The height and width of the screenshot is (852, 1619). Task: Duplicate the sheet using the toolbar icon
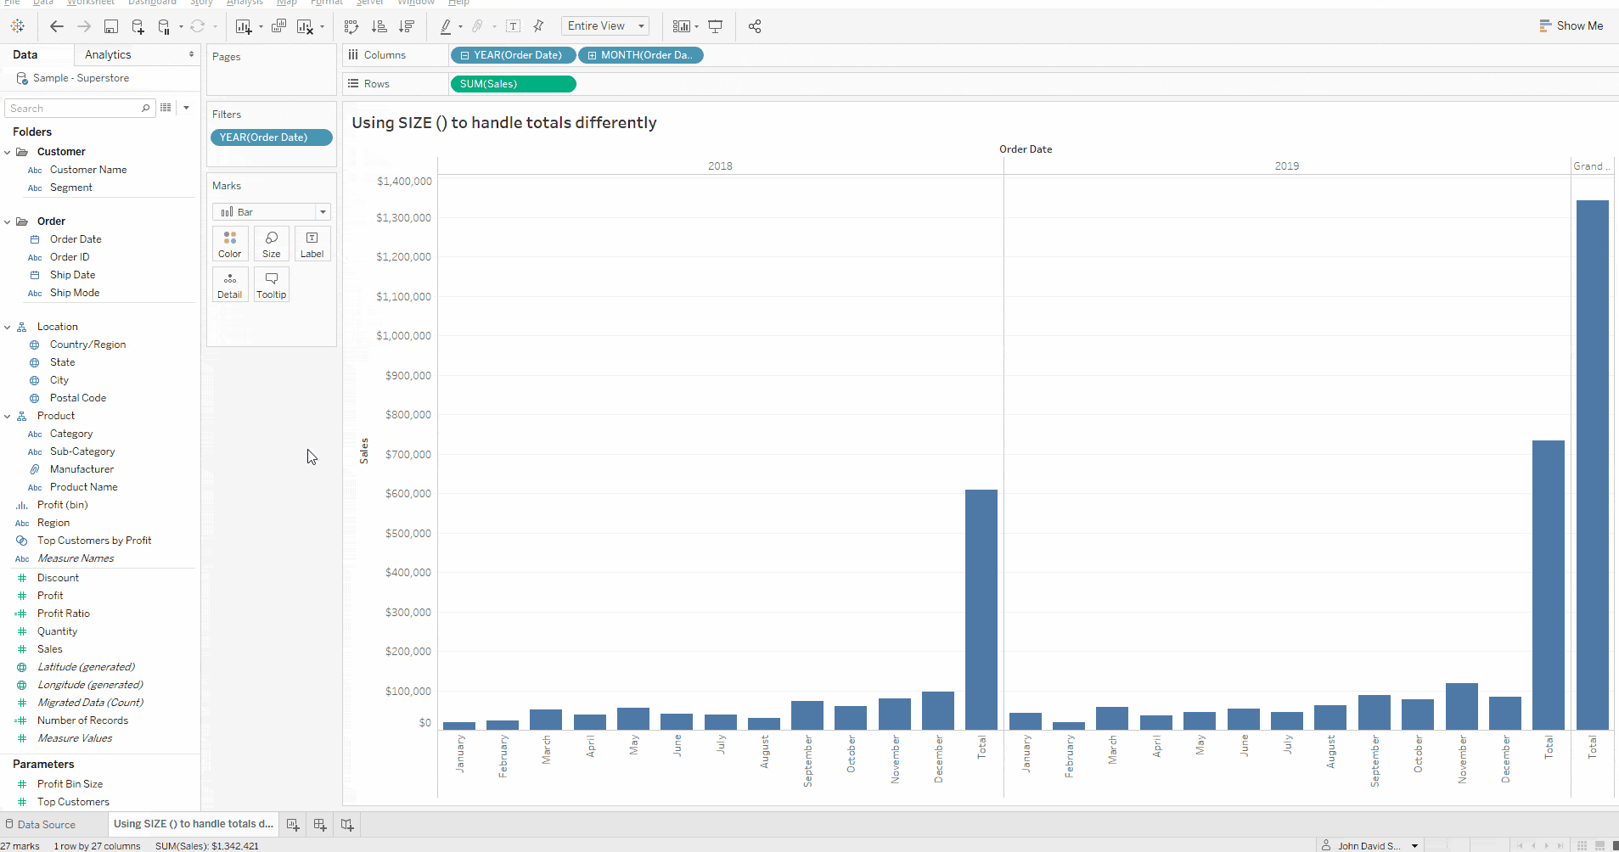coord(278,26)
